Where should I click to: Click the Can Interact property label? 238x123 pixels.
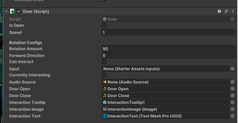[x=21, y=62]
